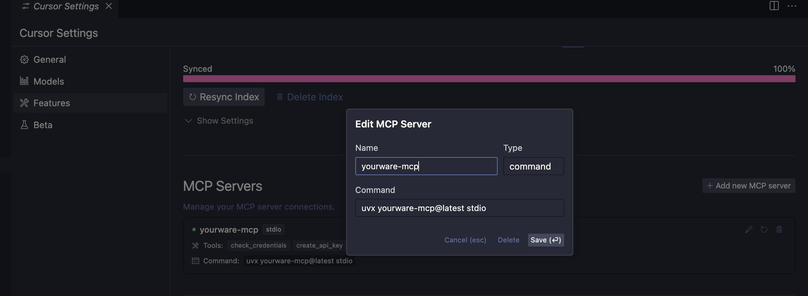Select Features in the sidebar
The image size is (808, 296).
pos(52,103)
